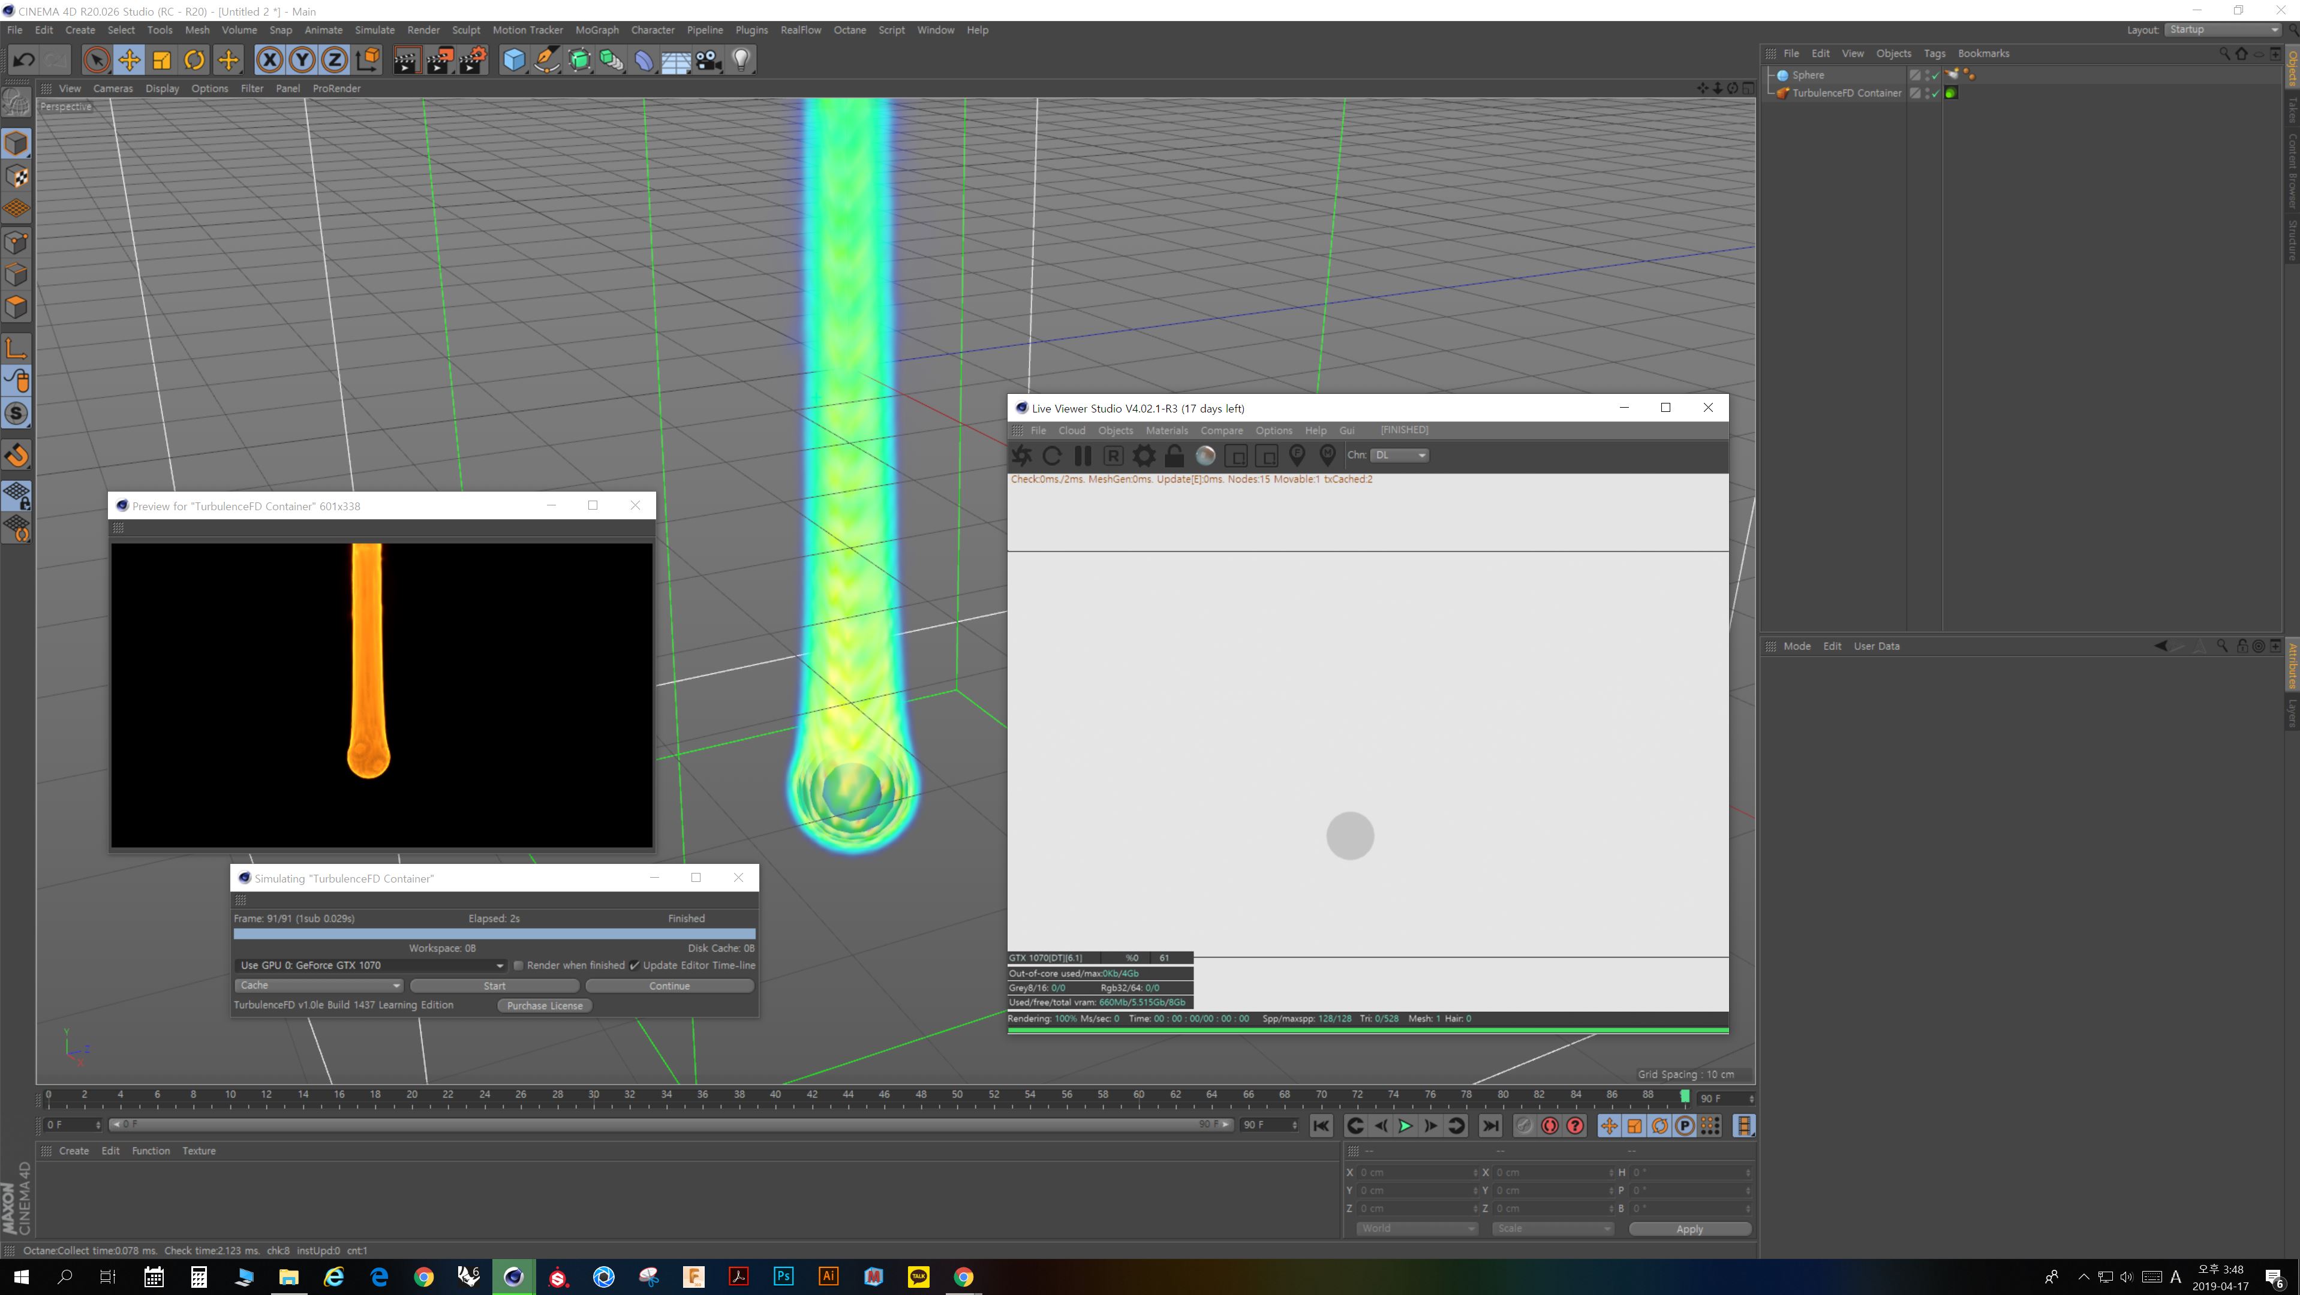2300x1295 pixels.
Task: Activate the Scale tool in the main toolbar
Action: (163, 60)
